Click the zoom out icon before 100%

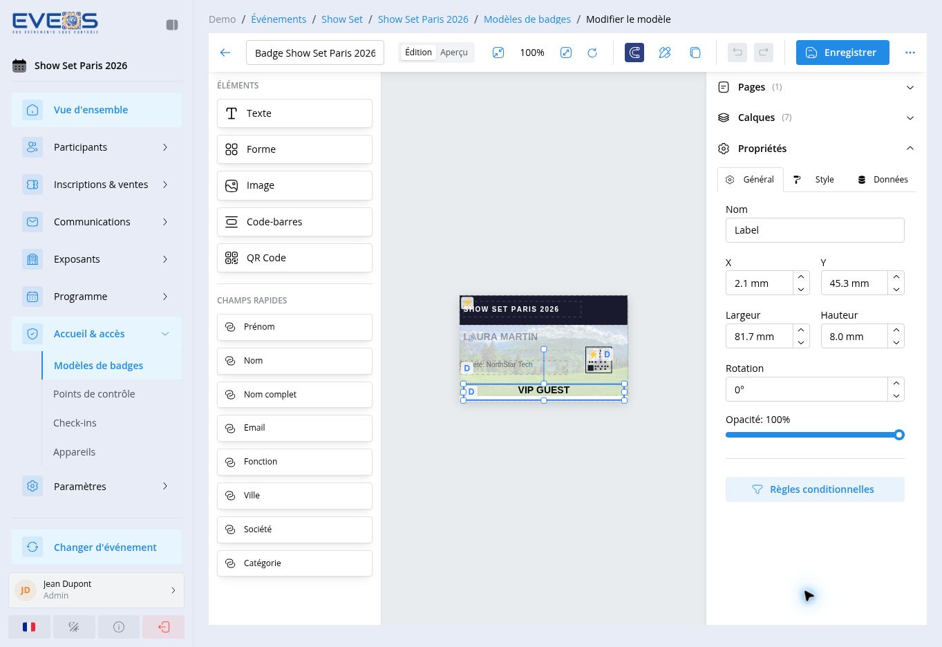point(498,53)
